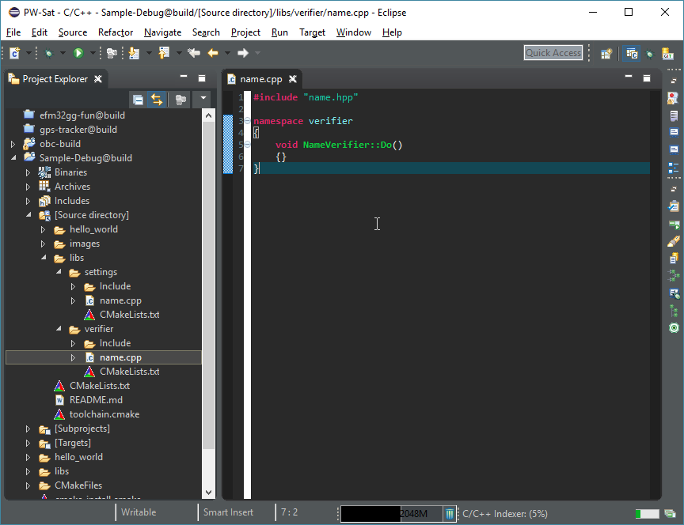
Task: Expand the Archives node
Action: pyautogui.click(x=28, y=187)
